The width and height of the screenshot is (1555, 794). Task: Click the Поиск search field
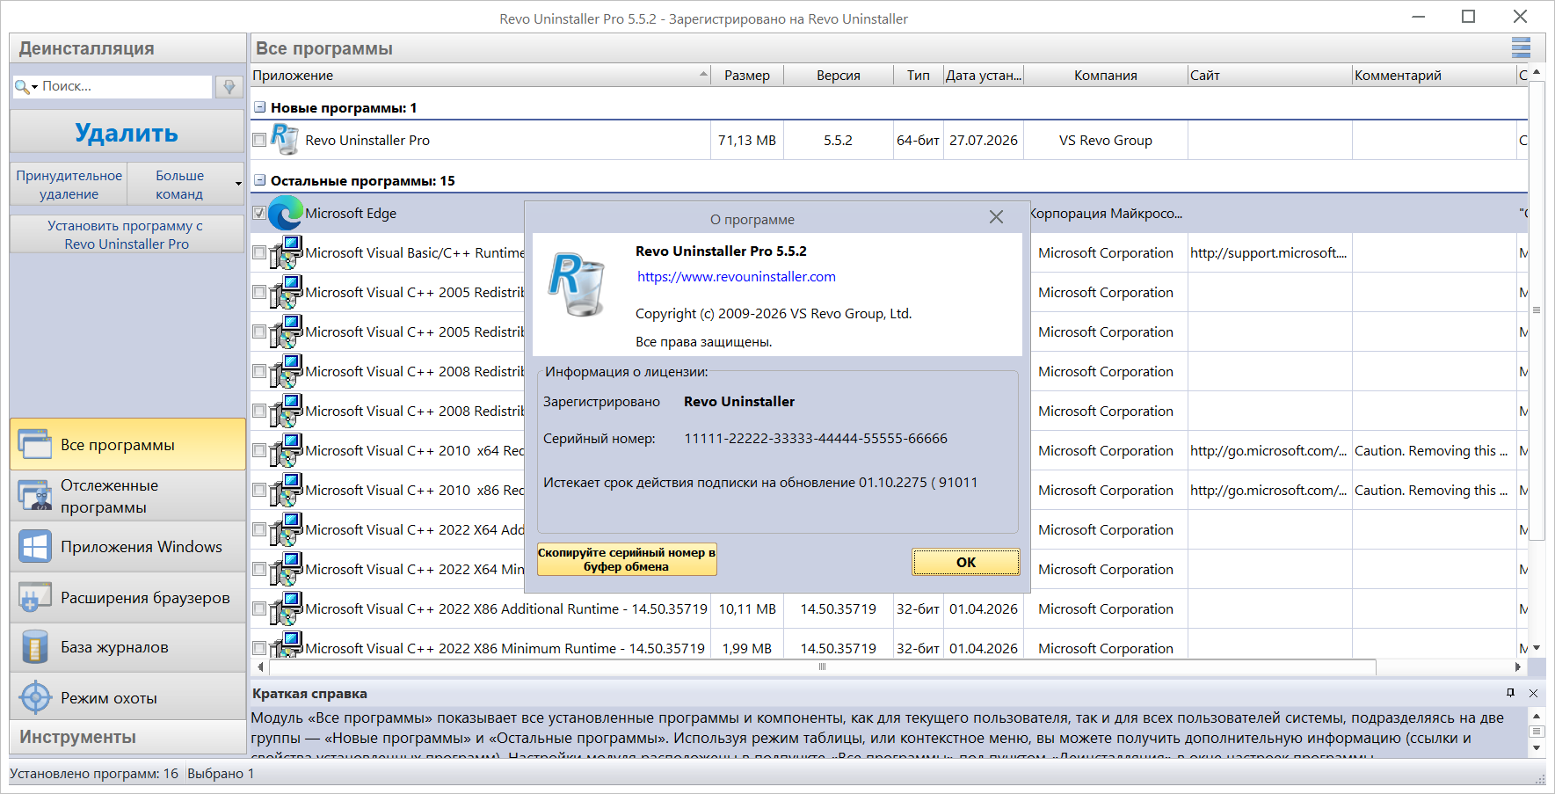[126, 86]
